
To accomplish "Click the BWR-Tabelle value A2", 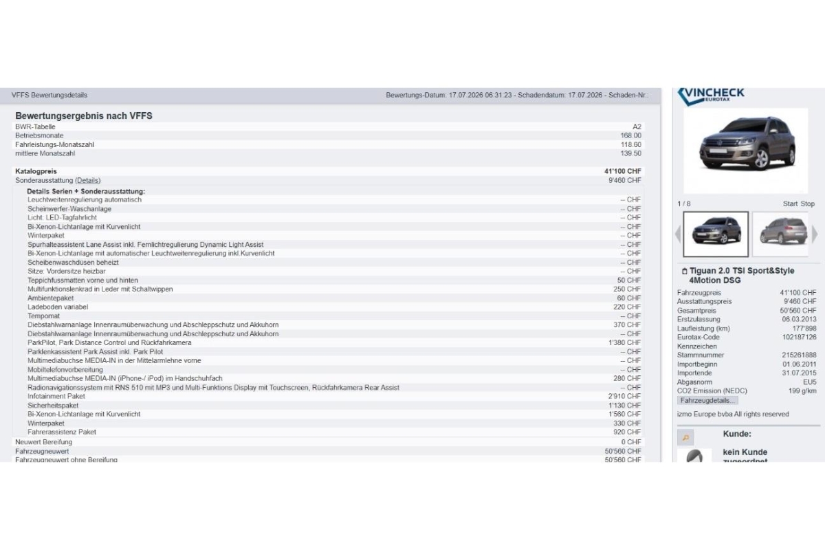I will 637,126.
